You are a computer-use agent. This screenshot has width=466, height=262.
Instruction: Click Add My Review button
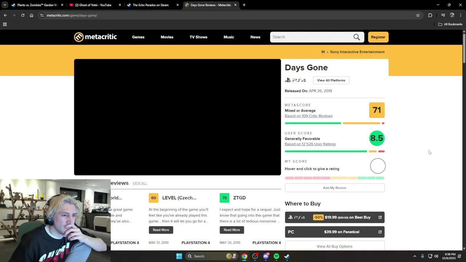tap(335, 188)
